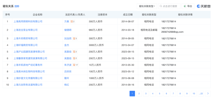Click legal representative 储德明

(68, 30)
